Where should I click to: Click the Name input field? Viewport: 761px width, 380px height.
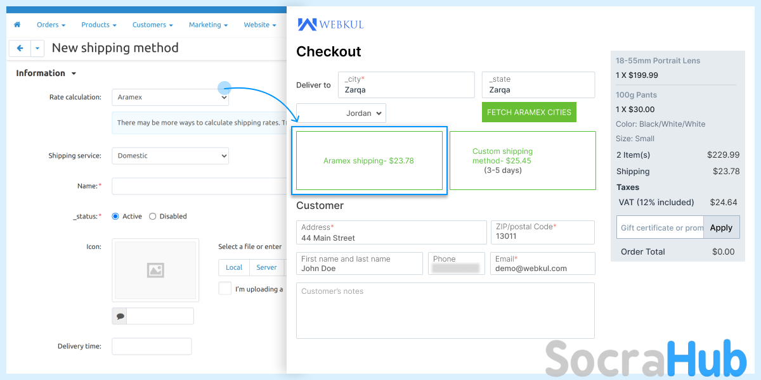click(198, 186)
